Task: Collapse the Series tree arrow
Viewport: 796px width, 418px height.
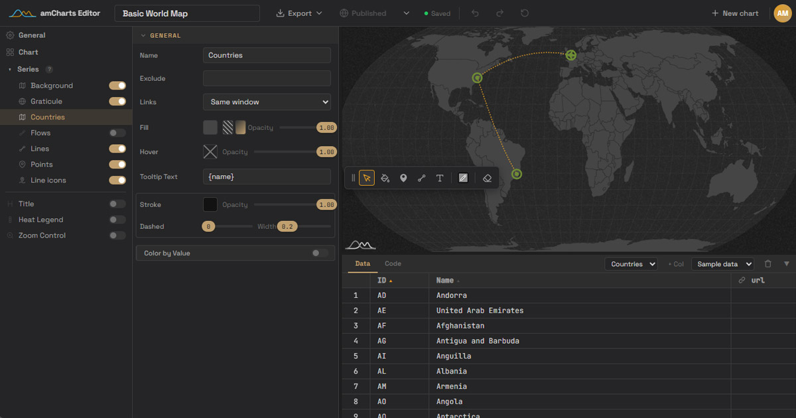Action: coord(10,69)
